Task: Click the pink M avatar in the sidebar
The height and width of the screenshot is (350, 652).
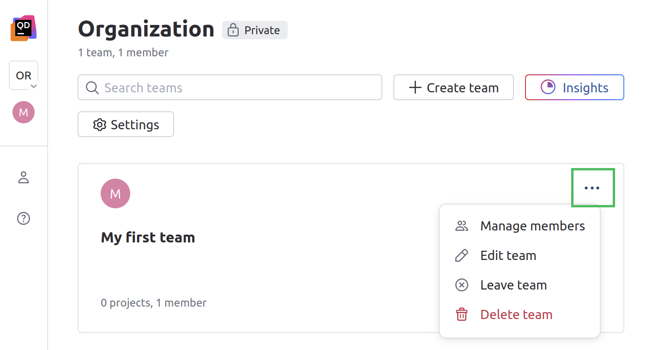Action: [x=24, y=112]
